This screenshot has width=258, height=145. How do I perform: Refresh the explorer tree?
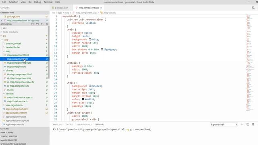pos(42,24)
